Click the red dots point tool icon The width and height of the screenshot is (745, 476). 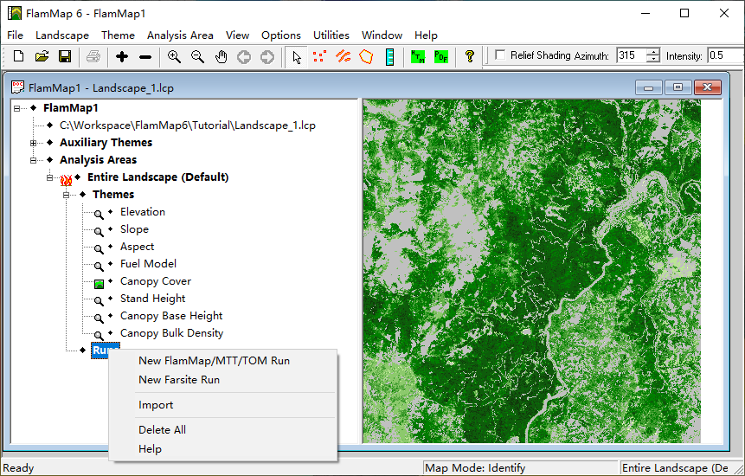tap(319, 56)
